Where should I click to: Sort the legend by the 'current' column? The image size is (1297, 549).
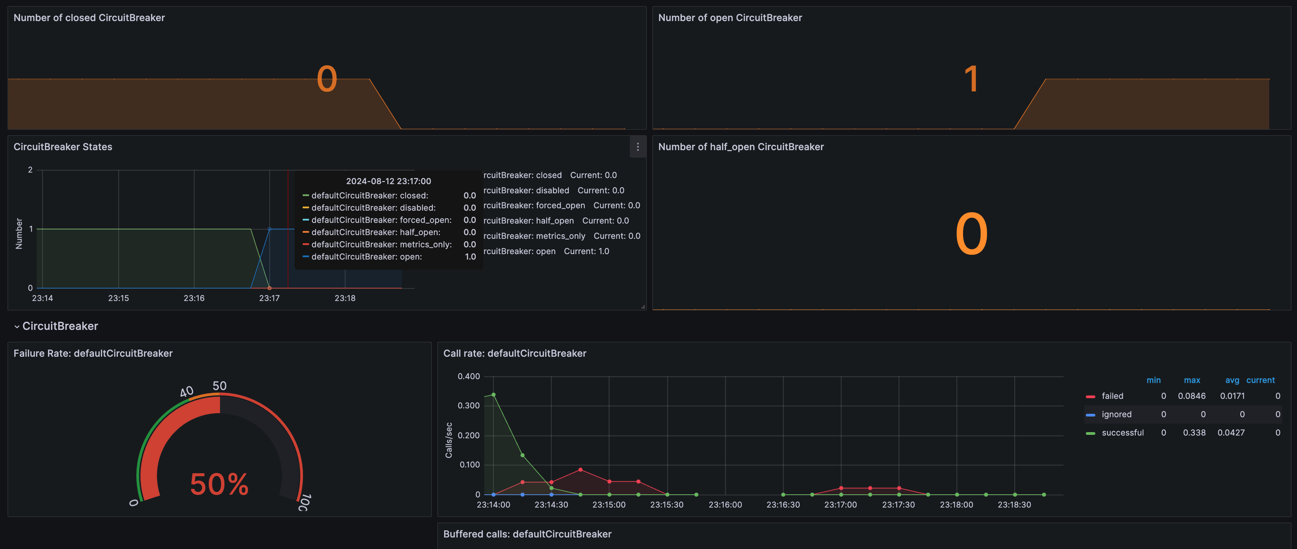tap(1260, 380)
